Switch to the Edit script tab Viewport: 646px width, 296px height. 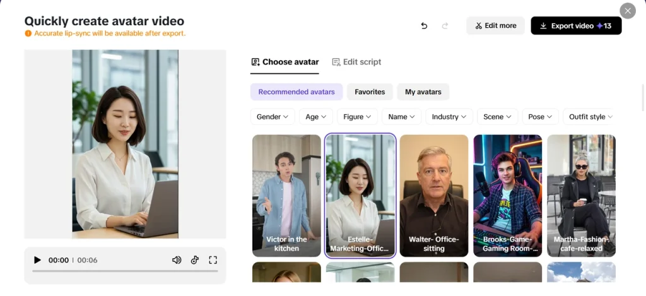pos(356,62)
